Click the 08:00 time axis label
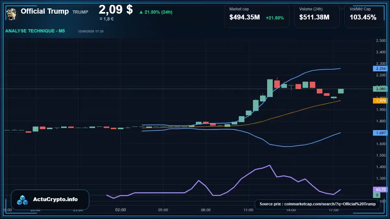The width and height of the screenshot is (390, 219). click(x=206, y=210)
